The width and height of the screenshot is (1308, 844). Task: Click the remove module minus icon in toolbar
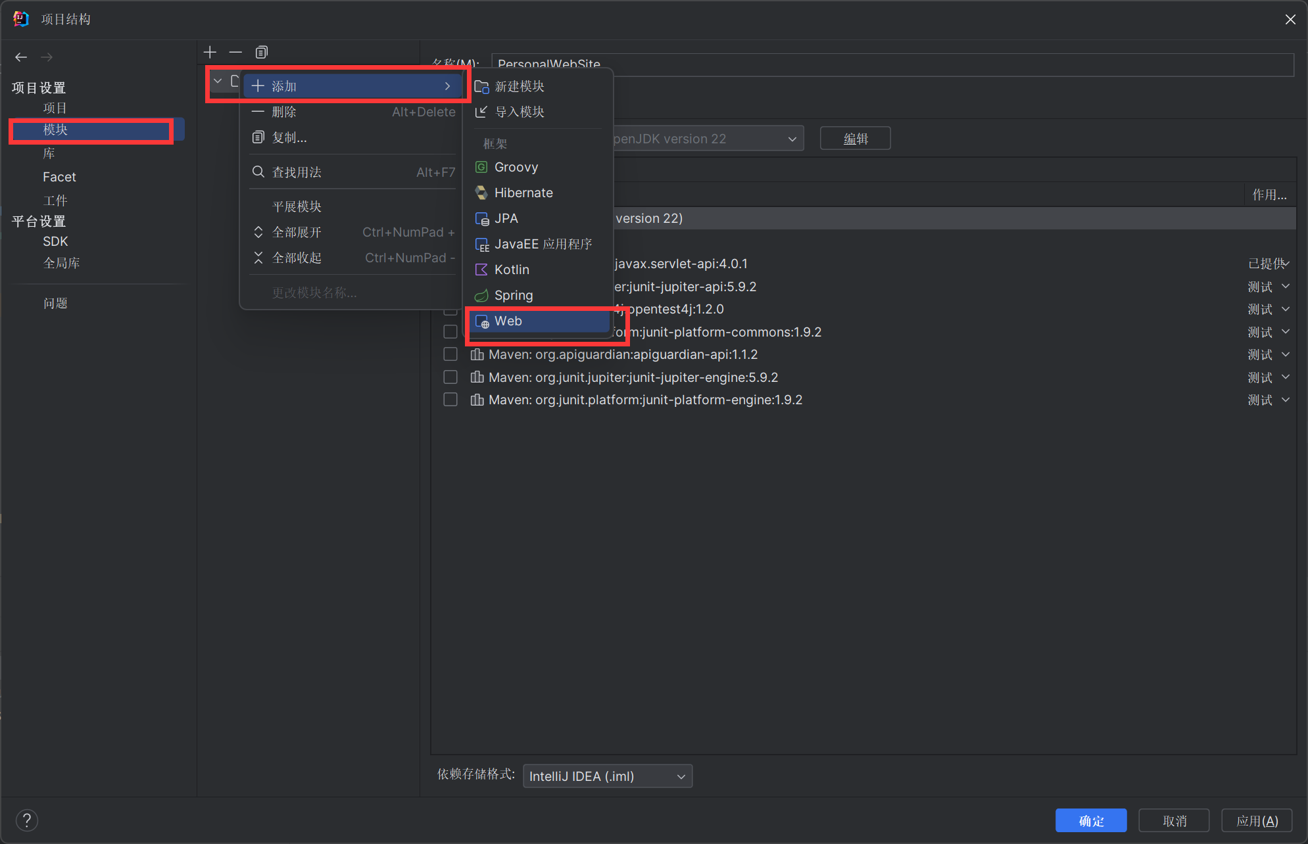(x=235, y=52)
